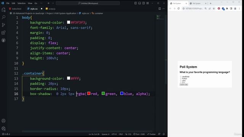Click the Port 5500 Live Server status
This screenshot has width=244, height=137.
139,134
